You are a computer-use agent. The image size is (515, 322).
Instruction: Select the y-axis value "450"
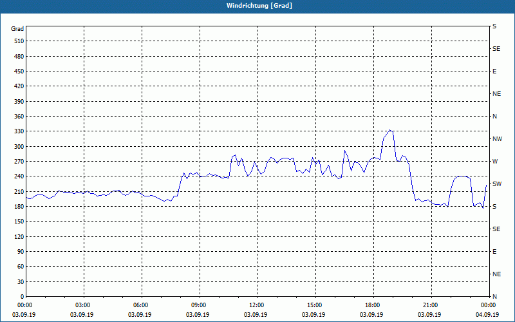click(x=19, y=71)
